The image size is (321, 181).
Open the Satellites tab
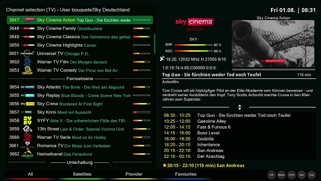pyautogui.click(x=82, y=174)
